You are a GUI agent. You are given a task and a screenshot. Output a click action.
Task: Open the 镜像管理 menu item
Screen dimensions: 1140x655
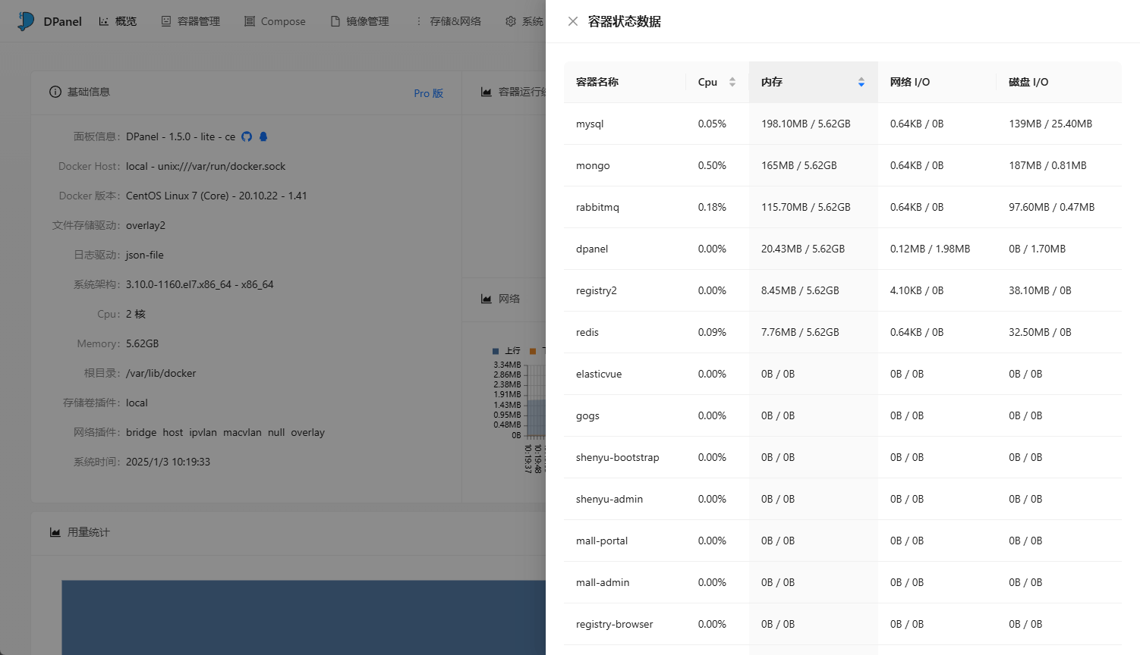click(360, 21)
